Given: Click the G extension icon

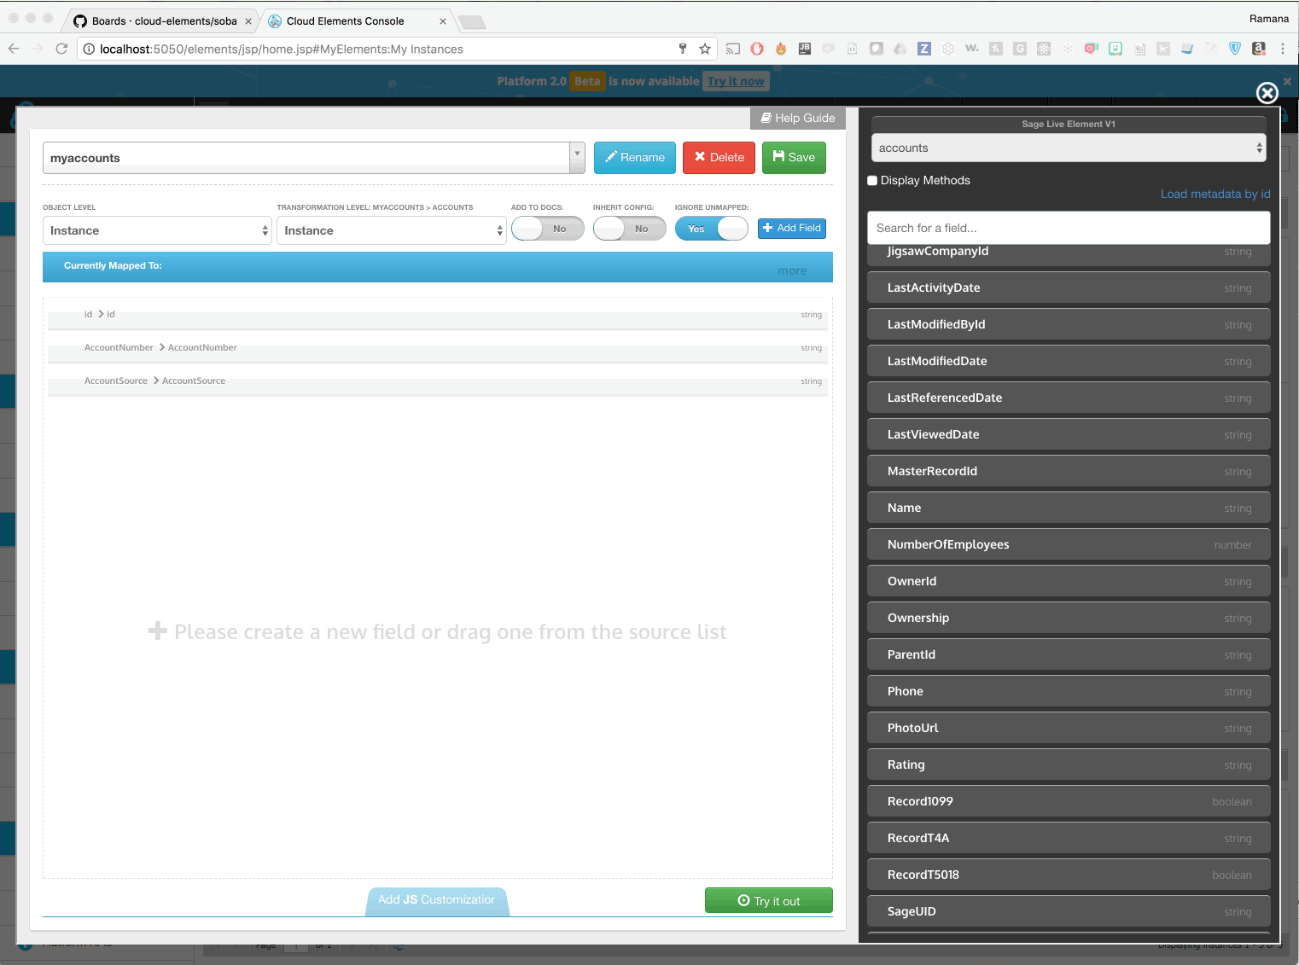Looking at the screenshot, I should coord(1020,49).
